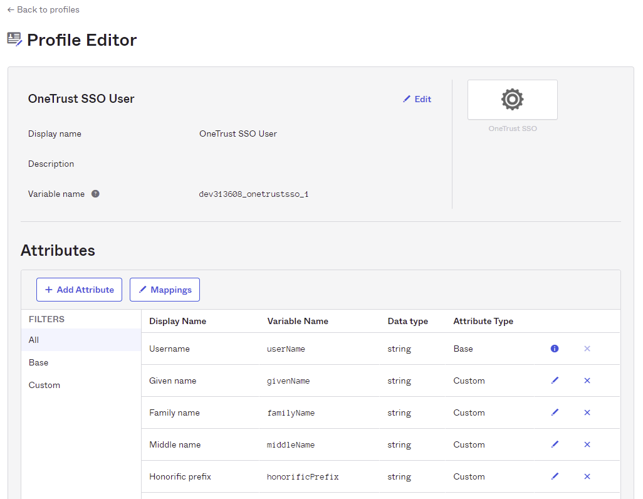
Task: Select the Custom filter
Action: tap(44, 385)
